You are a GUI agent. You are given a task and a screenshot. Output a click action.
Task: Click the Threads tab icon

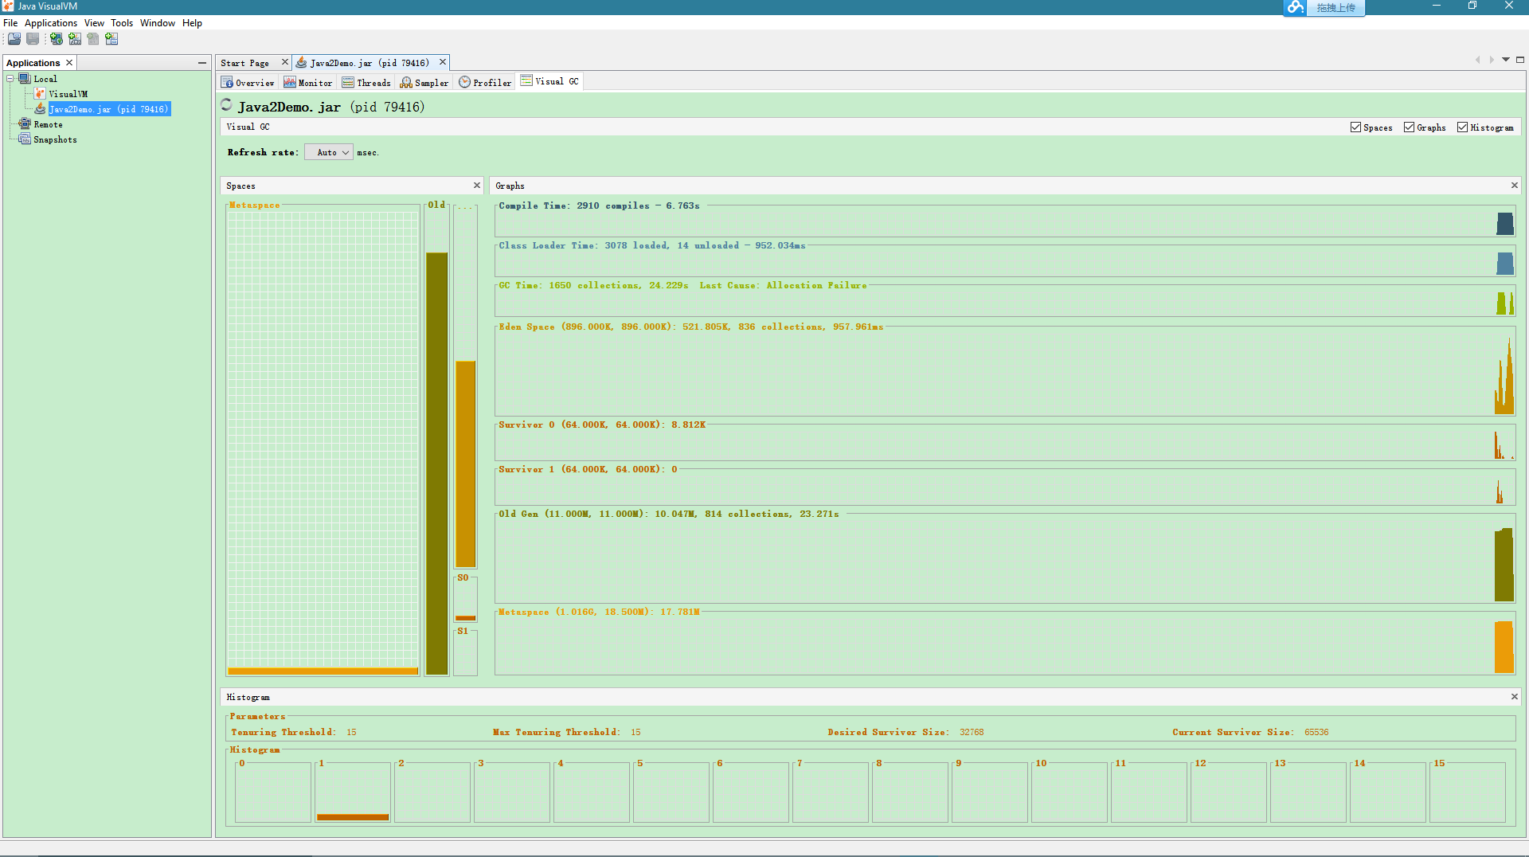(348, 83)
